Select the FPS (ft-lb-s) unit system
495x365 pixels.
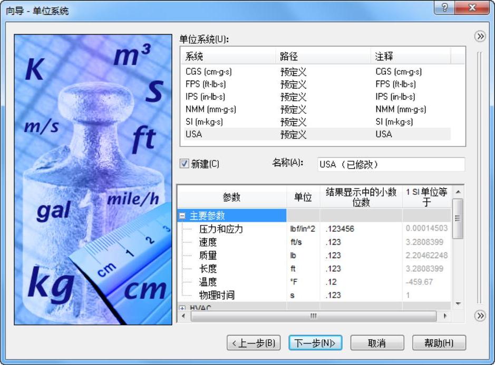[317, 84]
